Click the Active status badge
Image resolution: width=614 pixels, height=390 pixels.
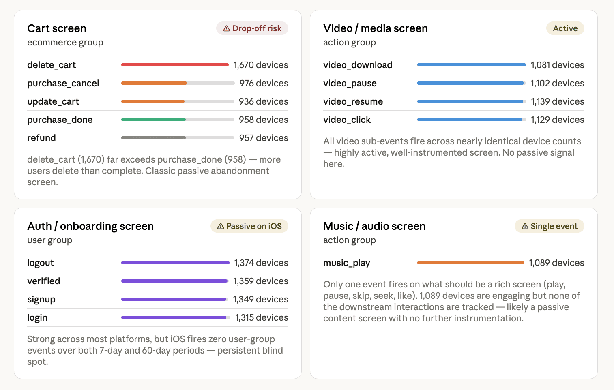(x=565, y=28)
